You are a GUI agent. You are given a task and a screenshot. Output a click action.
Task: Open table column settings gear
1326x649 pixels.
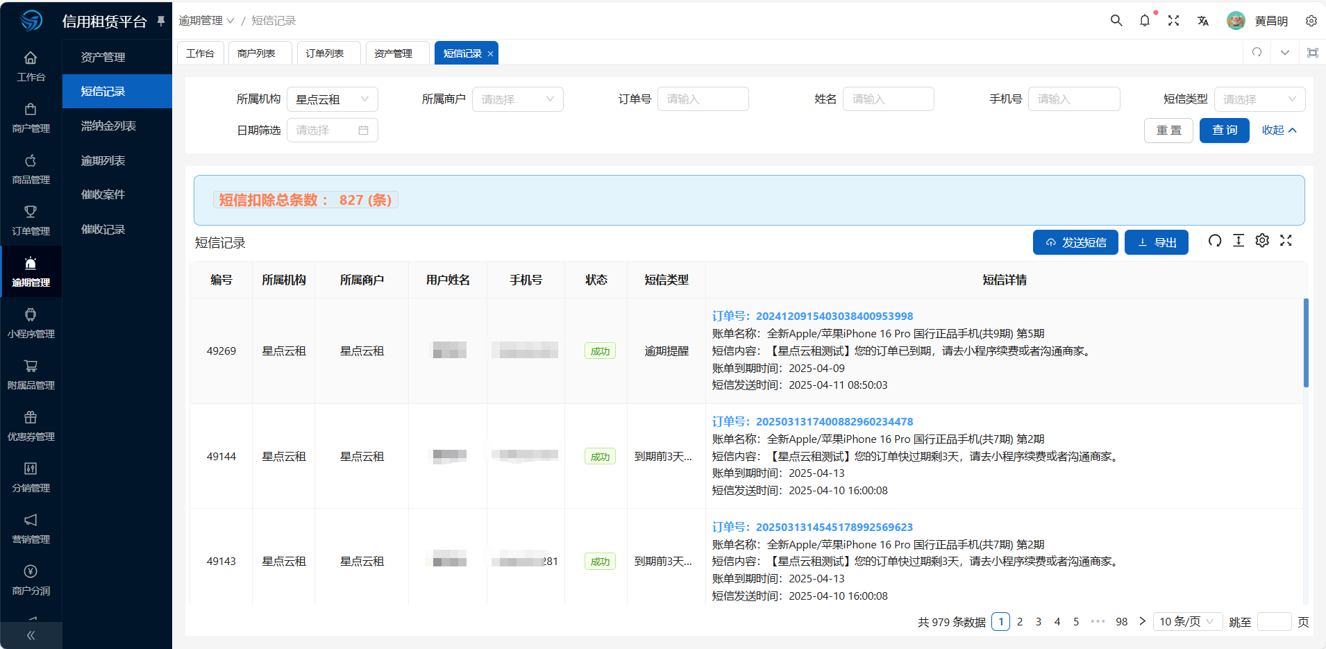[x=1262, y=241]
